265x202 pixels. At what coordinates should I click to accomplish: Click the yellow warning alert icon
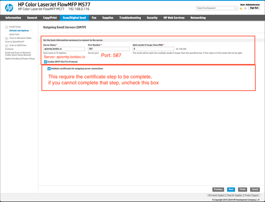[x=241, y=8]
